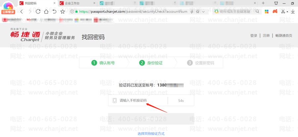Click the 请输入手机验证码 input field

point(138,100)
